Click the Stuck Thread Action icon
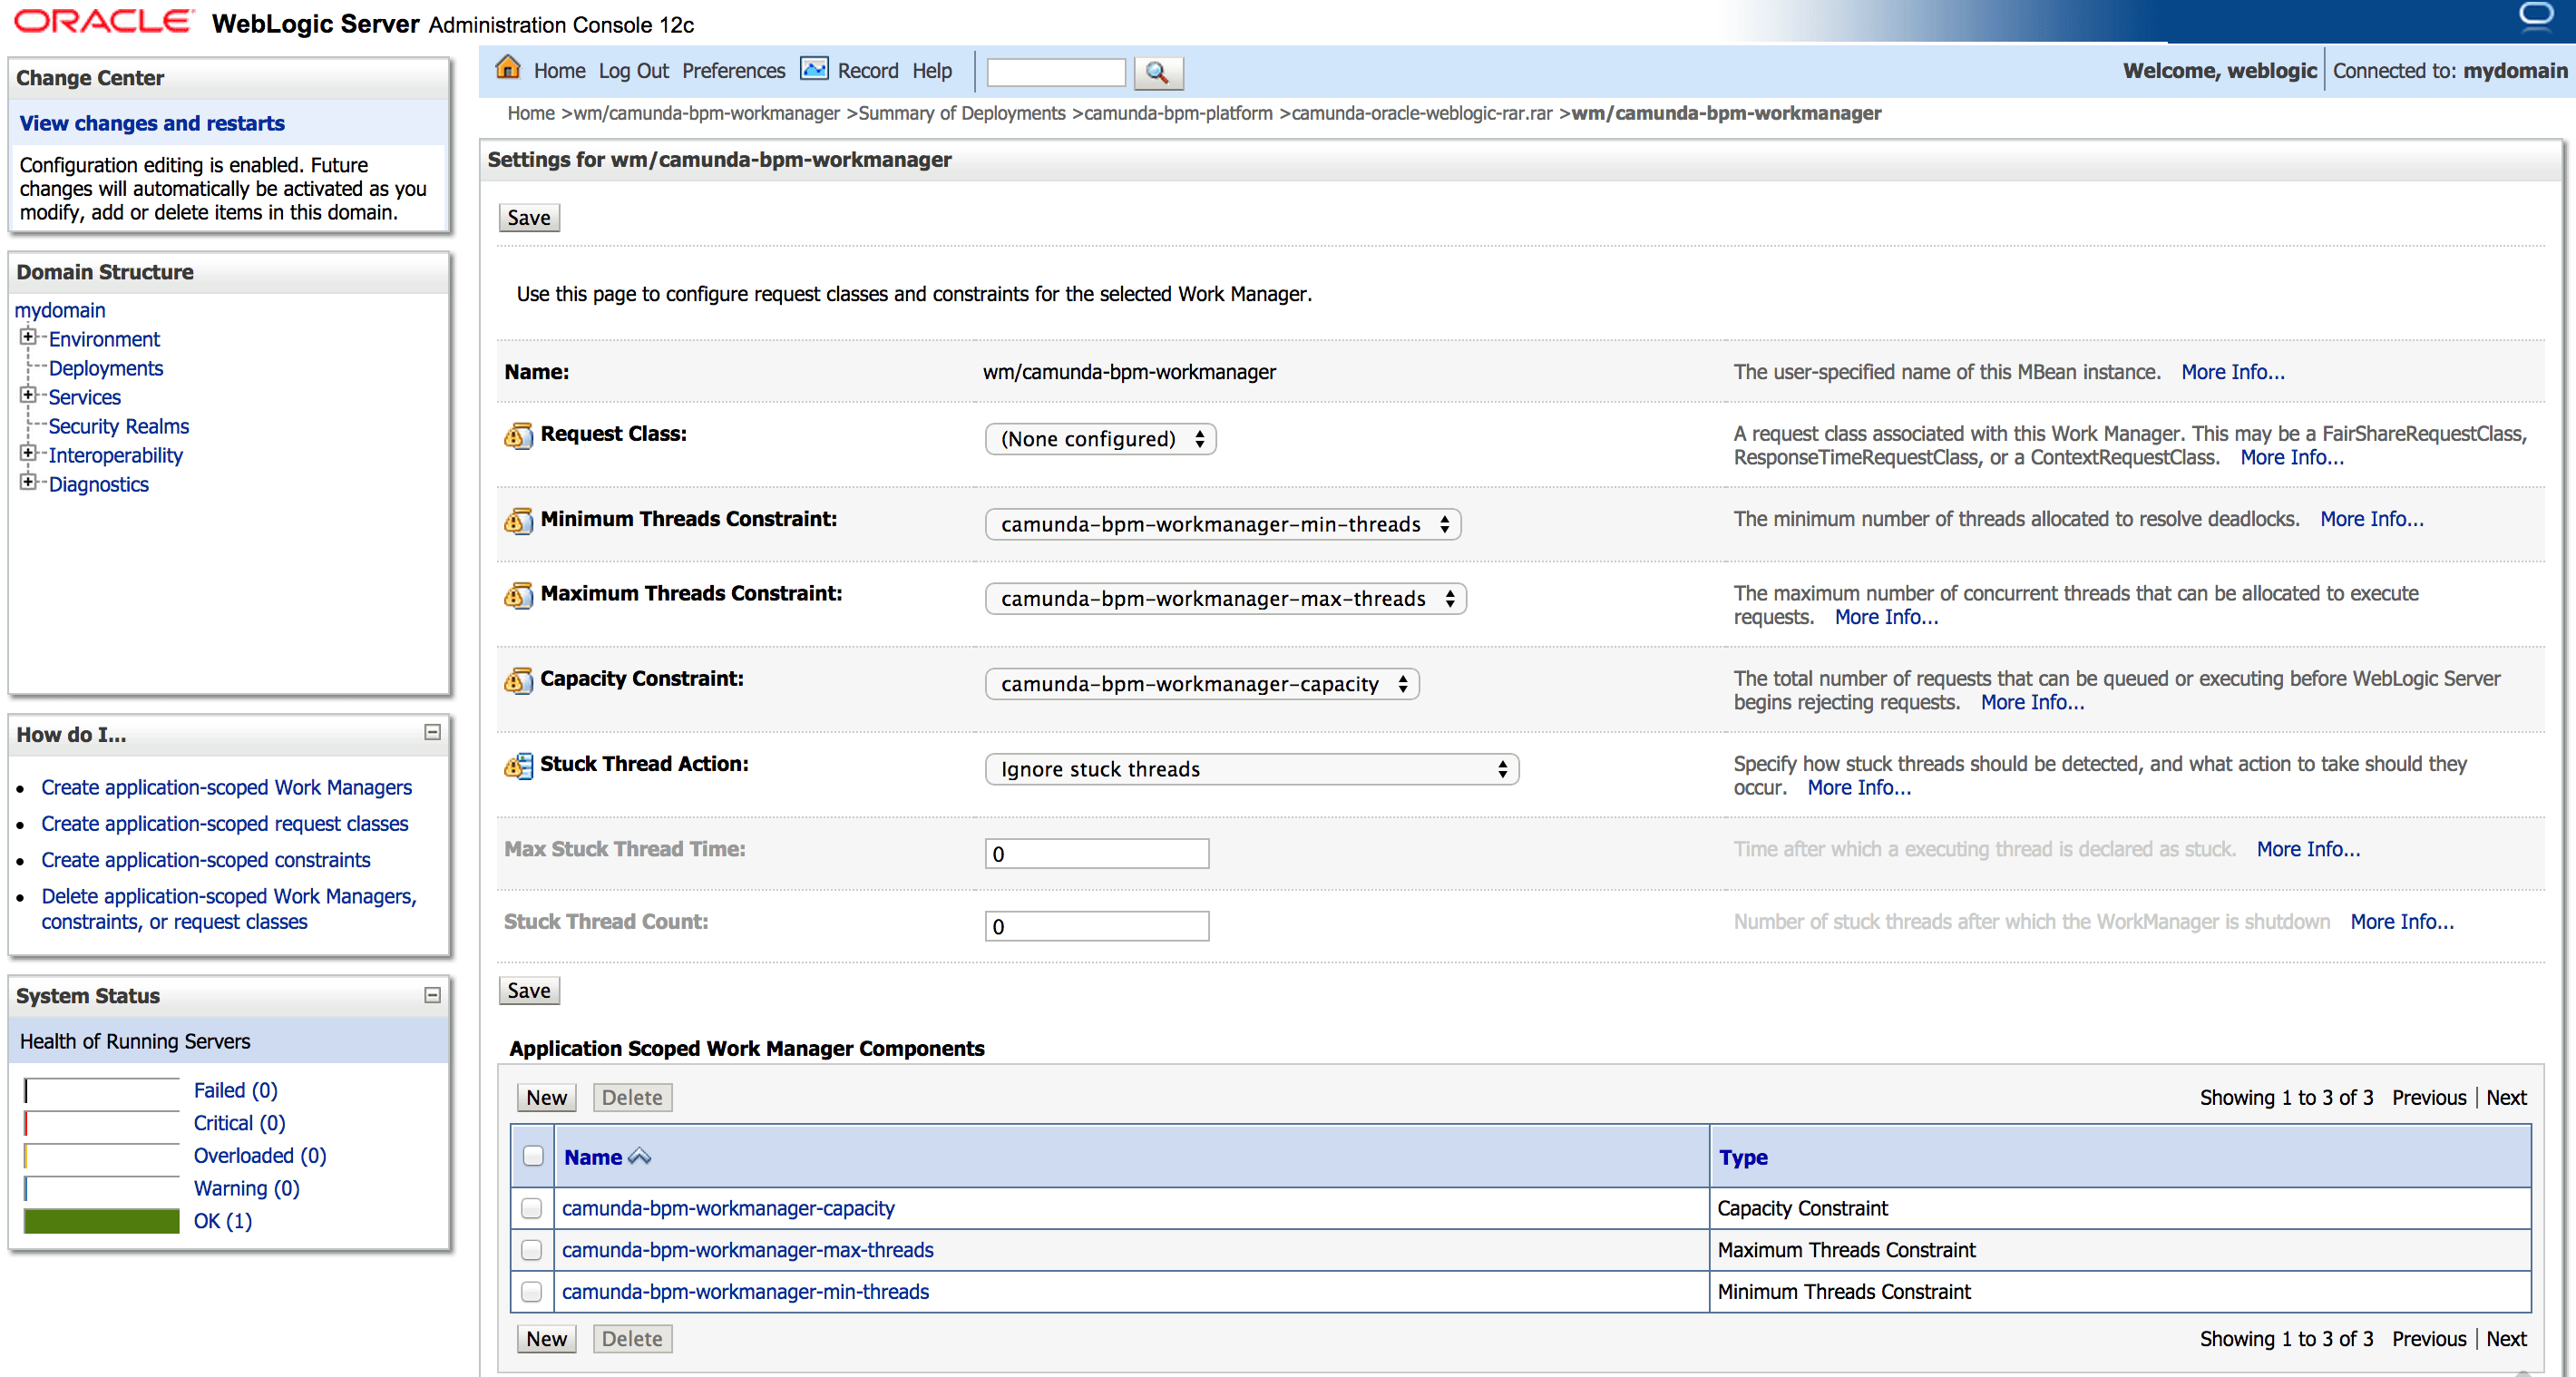Viewport: 2576px width, 1377px height. click(x=518, y=766)
